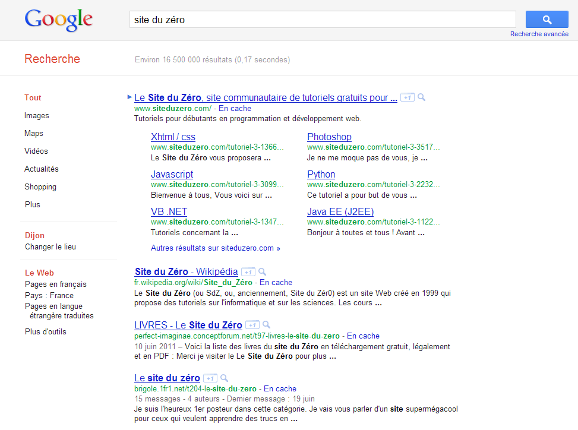The image size is (578, 430).
Task: Open the VB .NET sitelink
Action: point(169,212)
